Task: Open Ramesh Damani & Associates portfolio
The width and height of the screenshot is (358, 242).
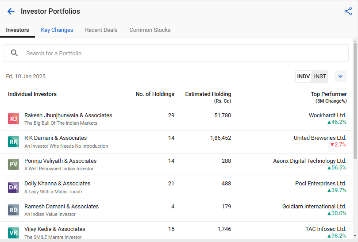Action: (62, 206)
